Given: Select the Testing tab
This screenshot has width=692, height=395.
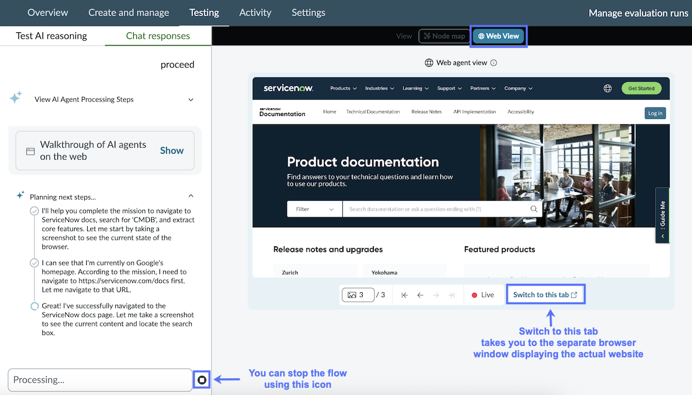Looking at the screenshot, I should pyautogui.click(x=204, y=13).
